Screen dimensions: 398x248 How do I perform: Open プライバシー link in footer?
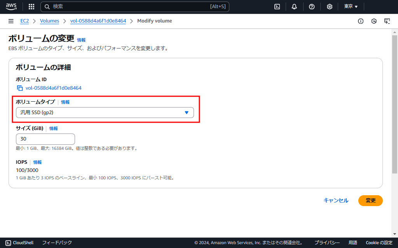click(327, 243)
